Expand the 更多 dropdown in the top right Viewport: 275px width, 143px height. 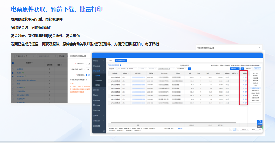(257, 69)
